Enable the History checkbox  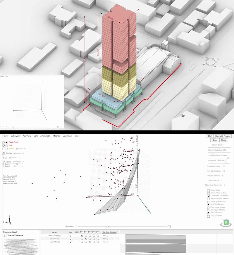(4, 149)
